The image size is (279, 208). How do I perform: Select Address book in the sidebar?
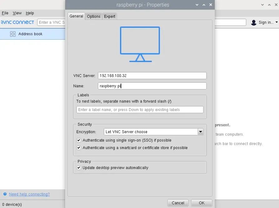click(32, 34)
